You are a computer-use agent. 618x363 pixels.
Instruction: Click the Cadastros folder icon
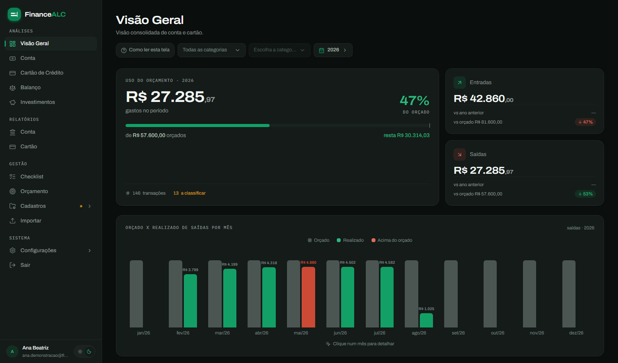(x=12, y=206)
